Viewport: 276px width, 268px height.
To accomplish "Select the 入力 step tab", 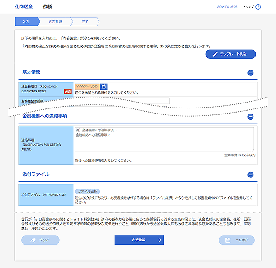I will point(26,22).
